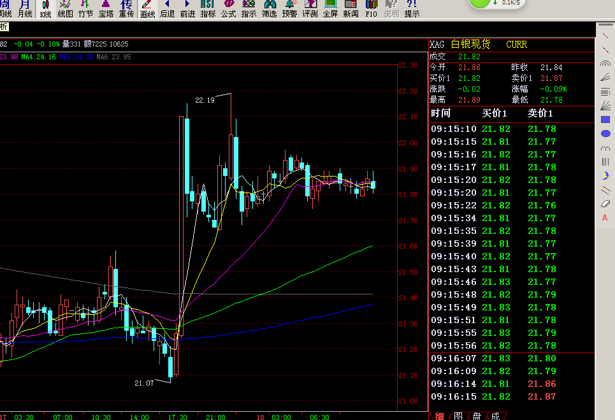
Task: Select the arc semicircle drawing tool
Action: pos(605,148)
